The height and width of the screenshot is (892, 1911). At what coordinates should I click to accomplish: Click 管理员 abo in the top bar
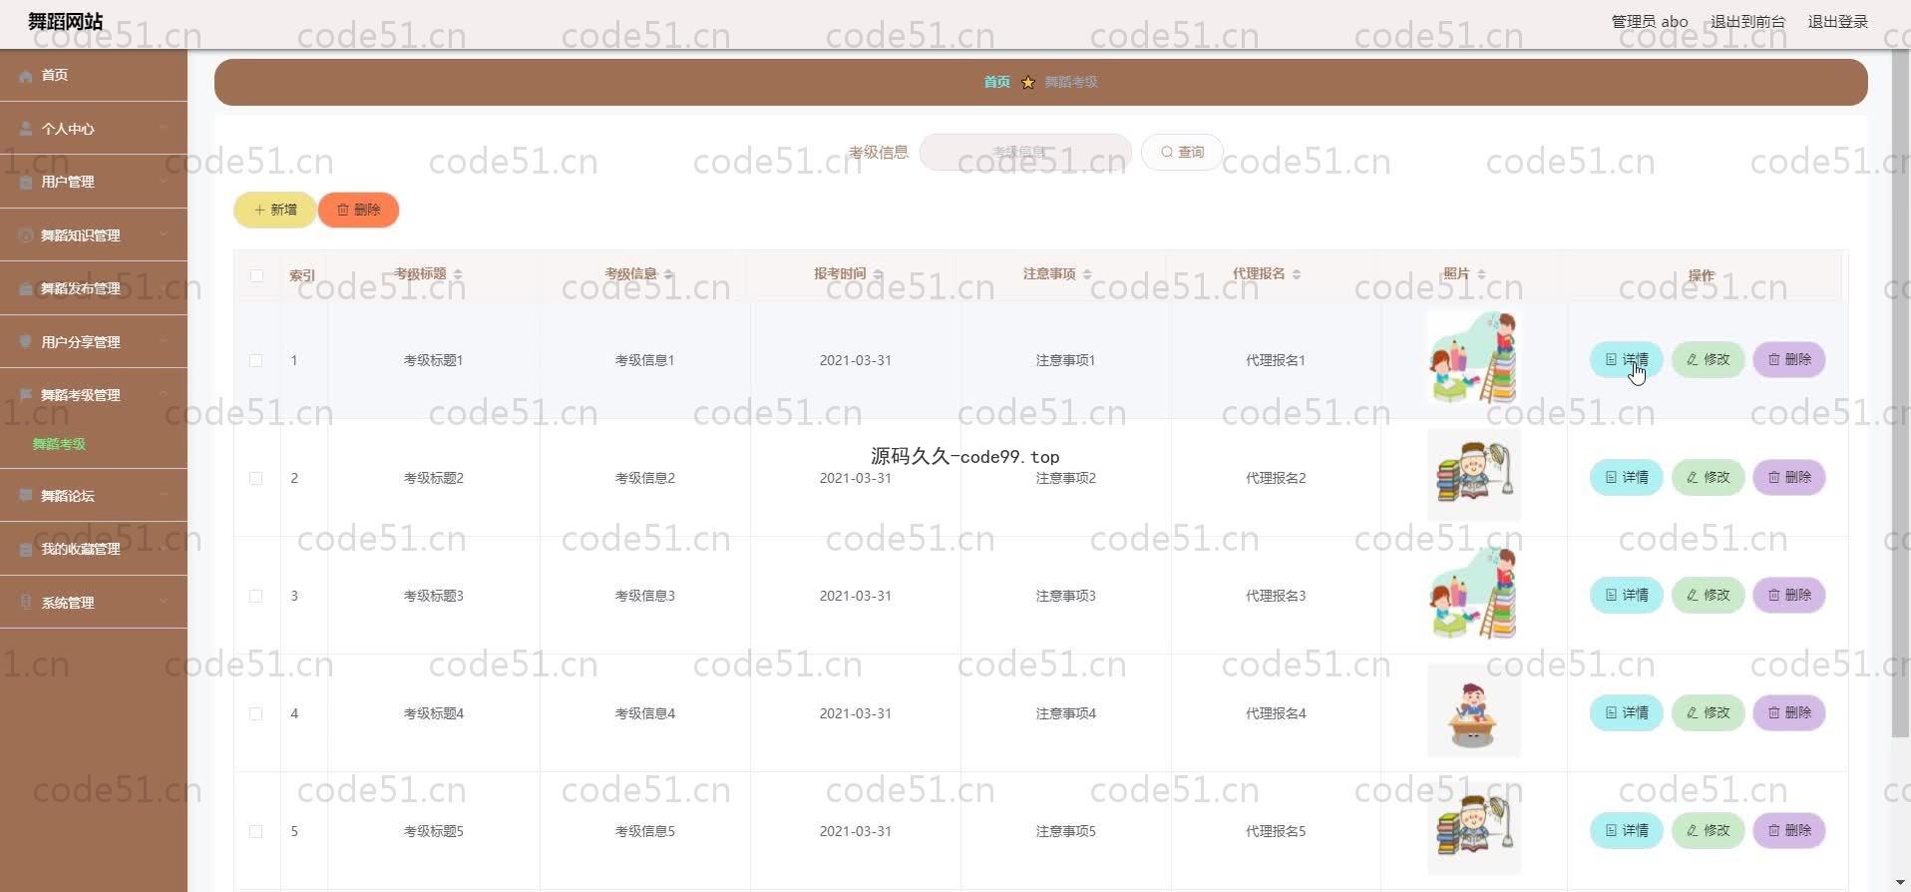click(1650, 21)
